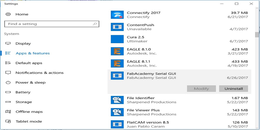Click the 433 MB size value
Viewport: 260px width, 130px height.
tap(240, 62)
